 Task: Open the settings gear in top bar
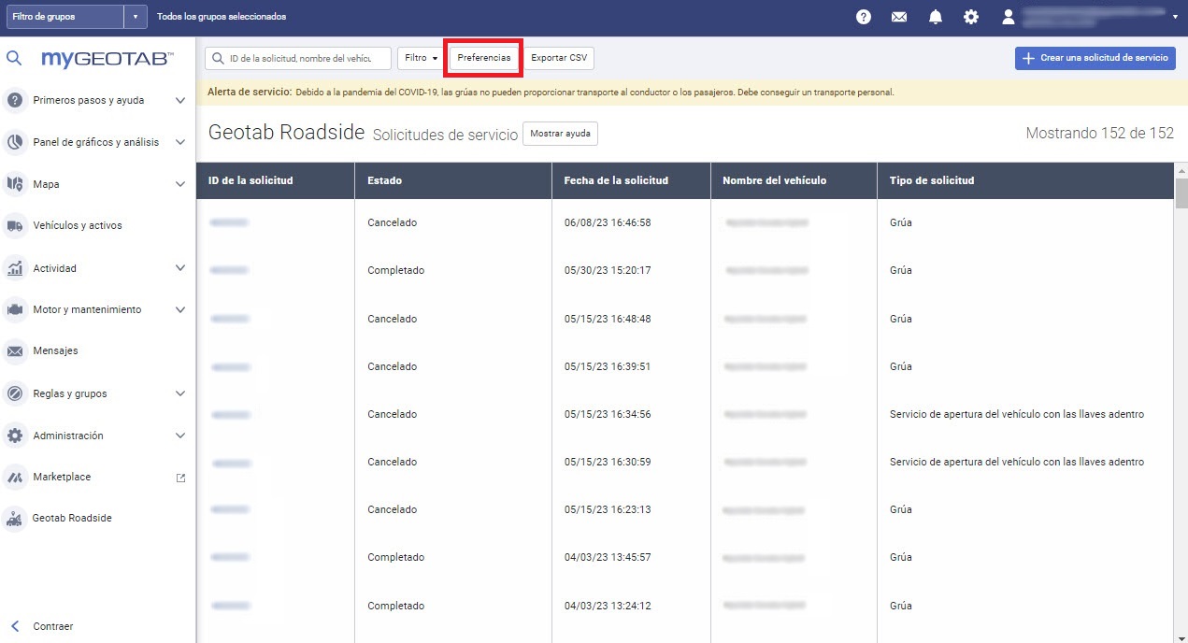click(971, 17)
